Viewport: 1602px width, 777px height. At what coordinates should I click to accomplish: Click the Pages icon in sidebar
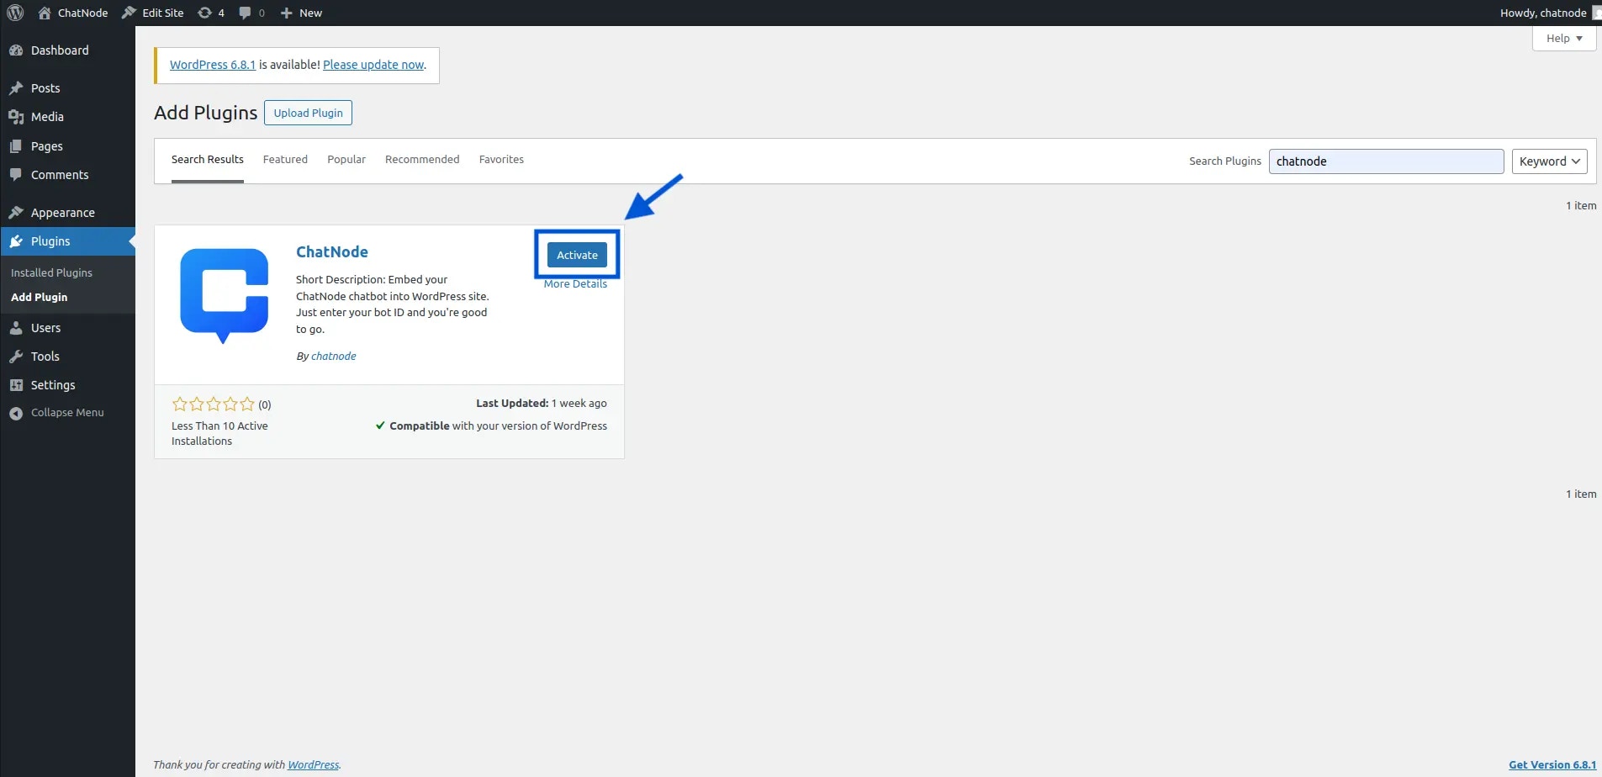[16, 146]
